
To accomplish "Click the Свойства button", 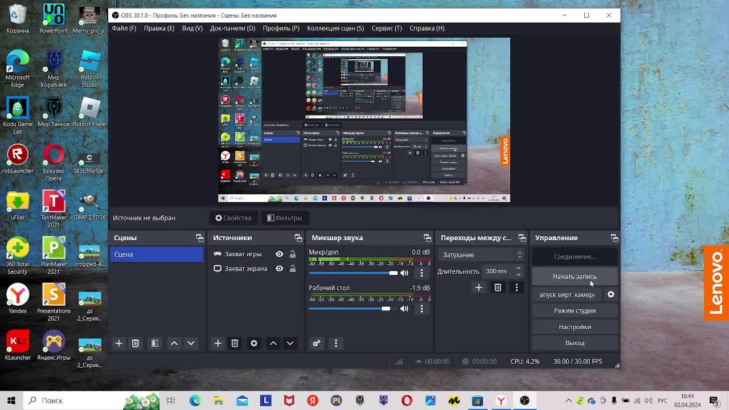I will tap(233, 218).
